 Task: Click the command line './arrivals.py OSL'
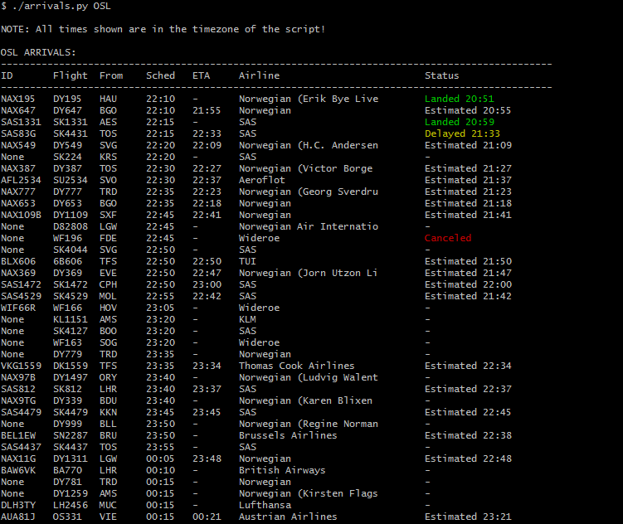pyautogui.click(x=61, y=7)
